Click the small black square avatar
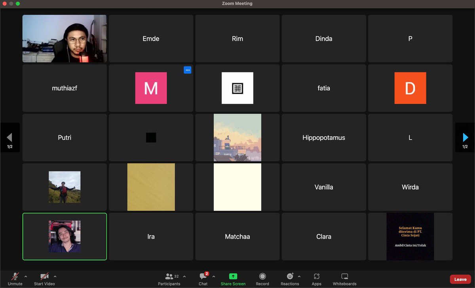This screenshot has height=288, width=475. tap(151, 138)
